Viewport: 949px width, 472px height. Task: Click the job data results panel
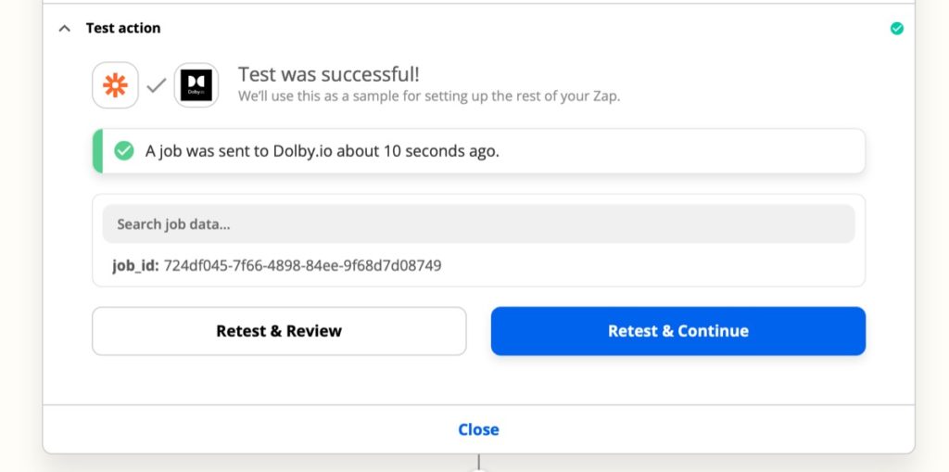pyautogui.click(x=478, y=240)
